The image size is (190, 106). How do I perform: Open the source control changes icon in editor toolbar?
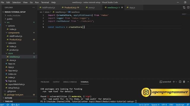184,7
